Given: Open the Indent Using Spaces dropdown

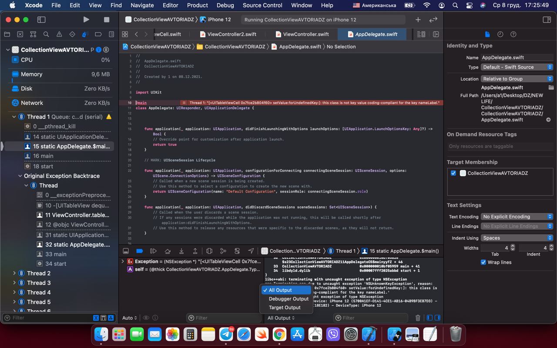Looking at the screenshot, I should pos(517,238).
